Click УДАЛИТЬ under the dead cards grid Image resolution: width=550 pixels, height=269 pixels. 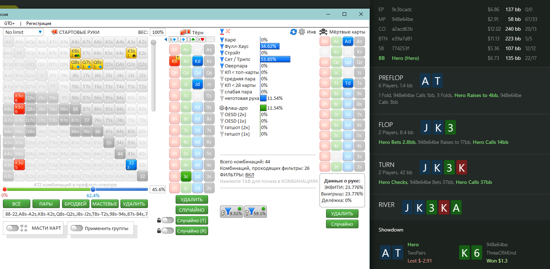point(342,213)
